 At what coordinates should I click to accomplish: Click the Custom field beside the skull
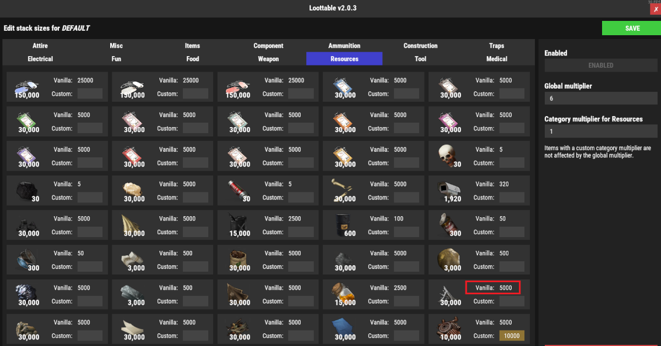[512, 163]
